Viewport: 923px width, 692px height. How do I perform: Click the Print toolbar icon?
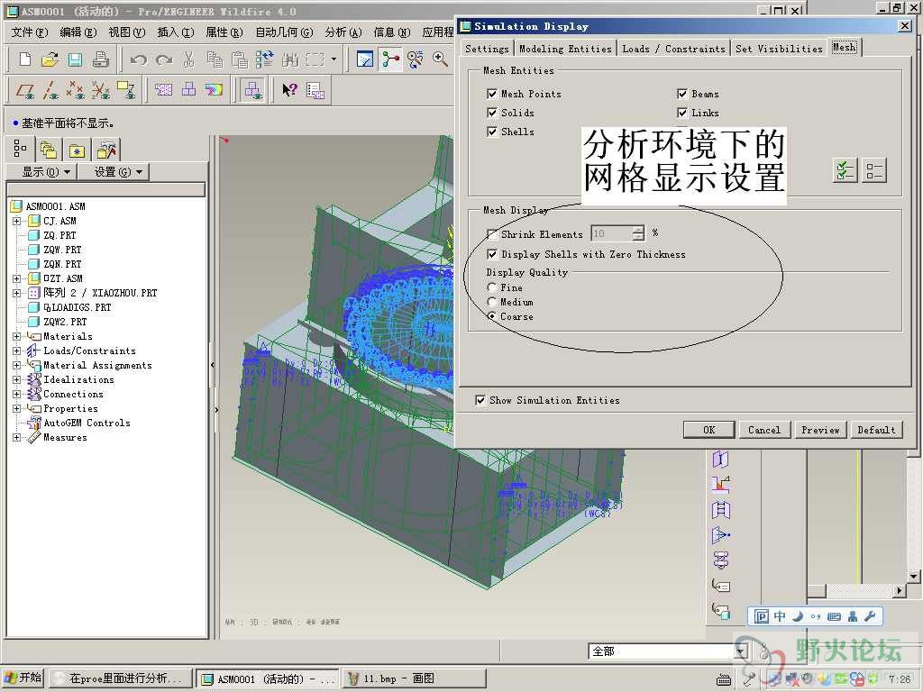pos(101,59)
